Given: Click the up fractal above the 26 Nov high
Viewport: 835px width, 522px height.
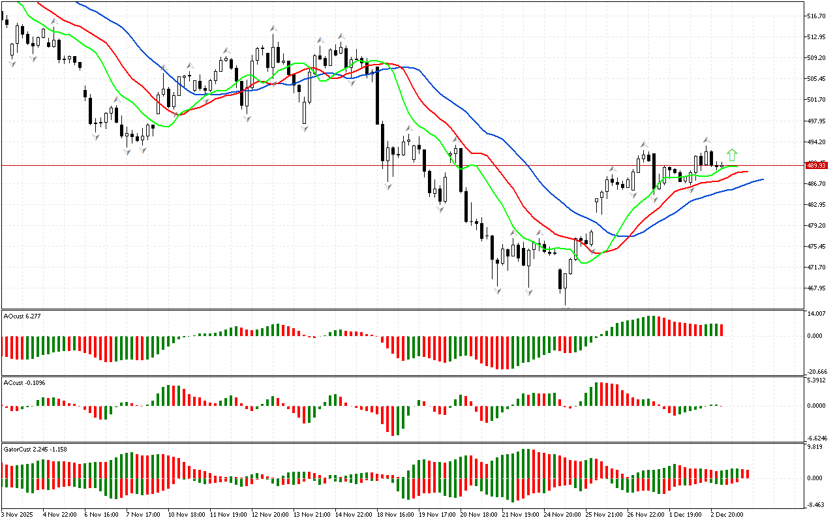Looking at the screenshot, I should coord(643,144).
